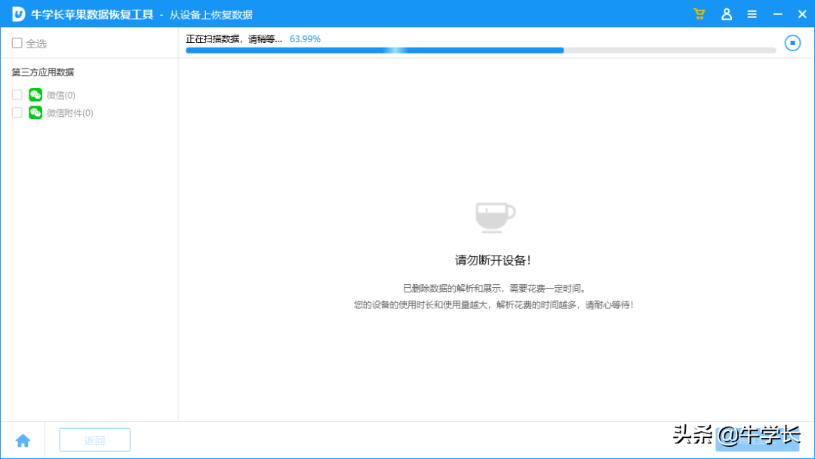This screenshot has height=459, width=815.
Task: Click the WeChat icon beside 微信附件(0)
Action: pos(35,112)
